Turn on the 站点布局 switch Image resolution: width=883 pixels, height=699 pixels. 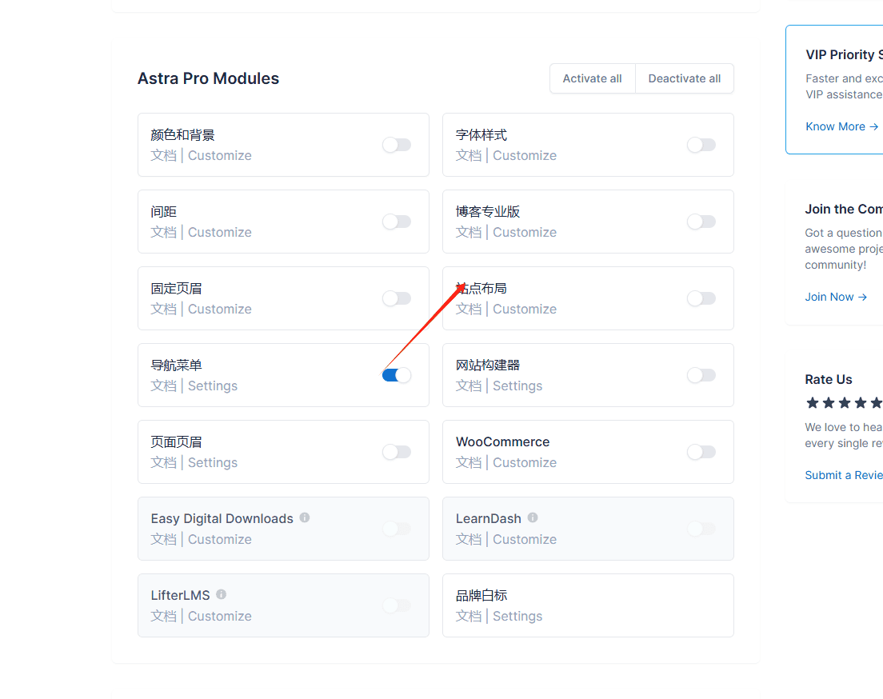point(701,298)
